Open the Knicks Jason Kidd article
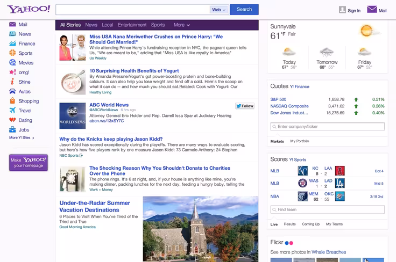396x262 pixels. pos(111,139)
